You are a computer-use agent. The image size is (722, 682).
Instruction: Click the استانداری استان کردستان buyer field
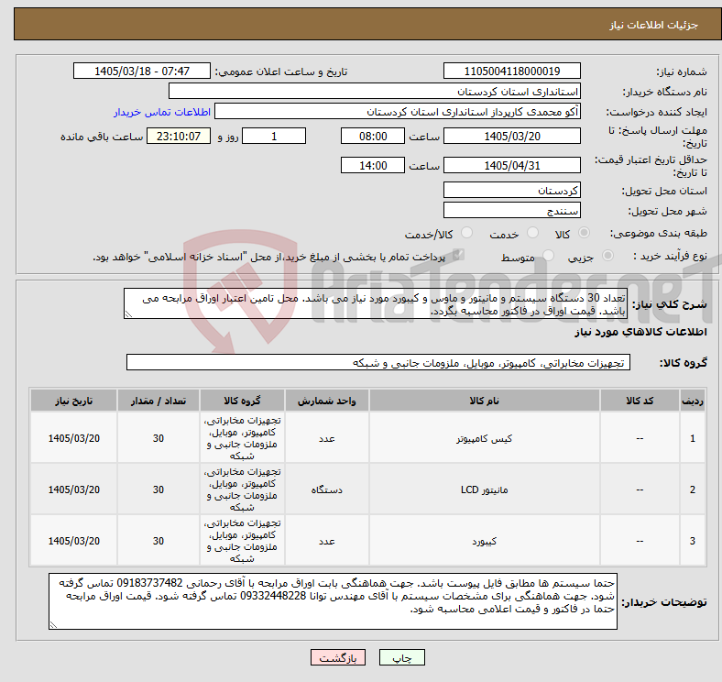pos(375,92)
